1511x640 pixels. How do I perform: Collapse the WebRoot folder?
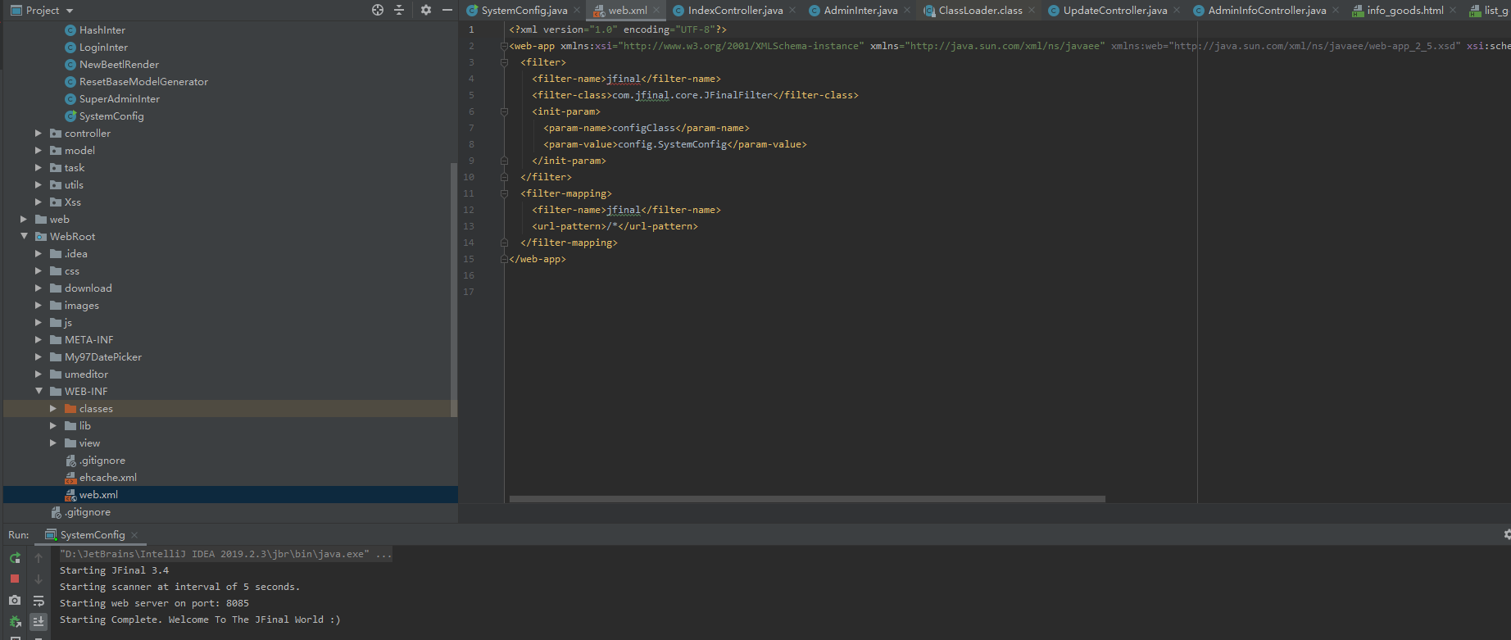pos(24,236)
